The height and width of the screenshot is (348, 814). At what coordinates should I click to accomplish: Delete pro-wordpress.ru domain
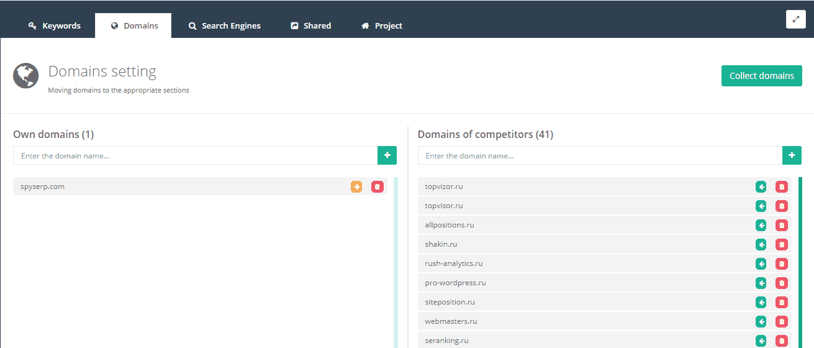pos(782,283)
